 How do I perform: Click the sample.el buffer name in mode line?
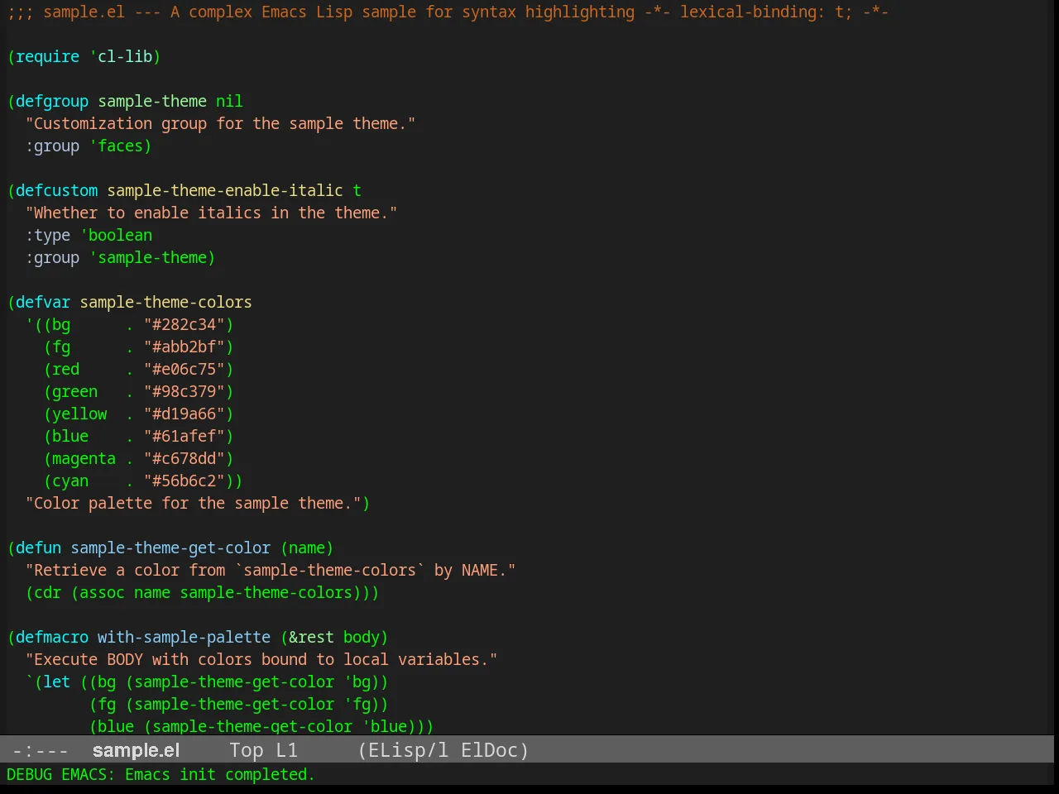coord(136,750)
